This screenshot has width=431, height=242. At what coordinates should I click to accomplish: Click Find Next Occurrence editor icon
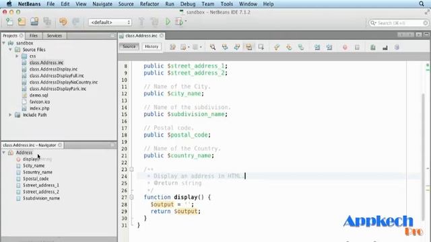coord(237,47)
